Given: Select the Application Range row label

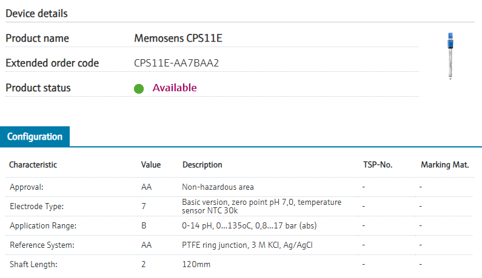Looking at the screenshot, I should pyautogui.click(x=41, y=226).
